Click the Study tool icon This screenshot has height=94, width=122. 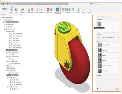(x=16, y=9)
